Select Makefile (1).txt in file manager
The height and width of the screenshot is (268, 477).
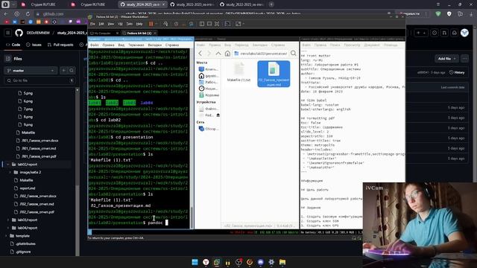[x=238, y=72]
